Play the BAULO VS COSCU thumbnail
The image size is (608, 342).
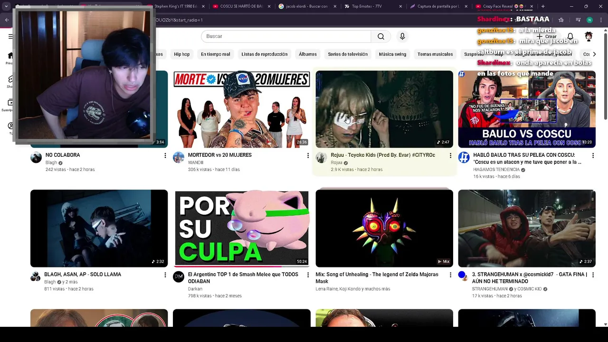point(527,109)
